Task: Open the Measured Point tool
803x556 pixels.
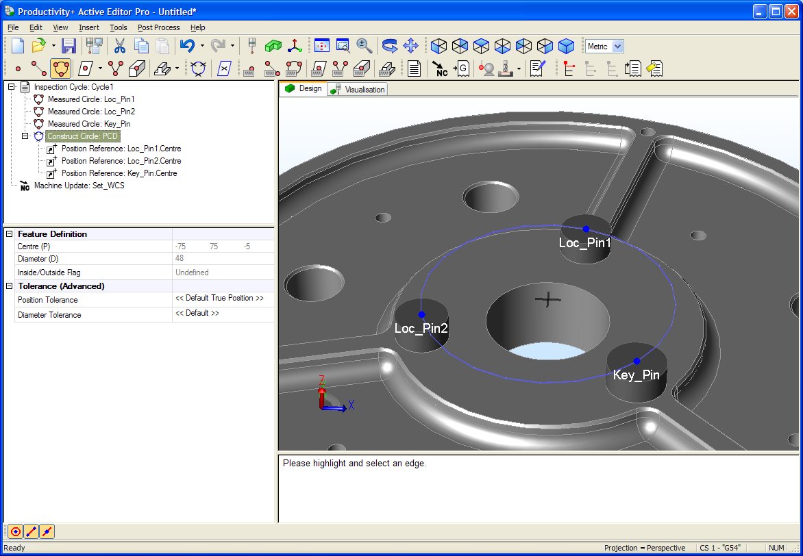Action: (x=18, y=68)
